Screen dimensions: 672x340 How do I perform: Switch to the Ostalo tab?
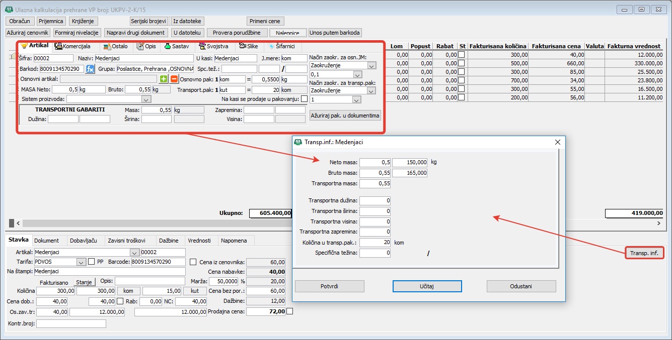click(x=116, y=46)
